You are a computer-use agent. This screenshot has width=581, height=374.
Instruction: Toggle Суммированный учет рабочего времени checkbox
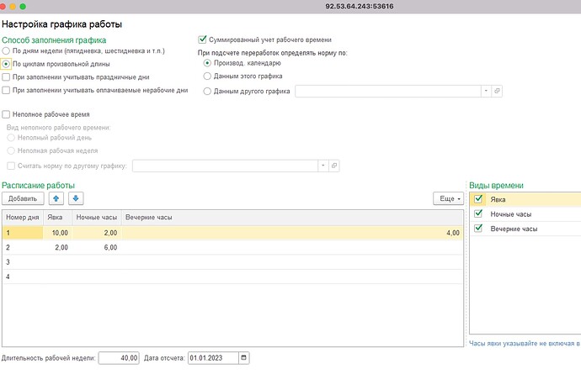pos(202,40)
